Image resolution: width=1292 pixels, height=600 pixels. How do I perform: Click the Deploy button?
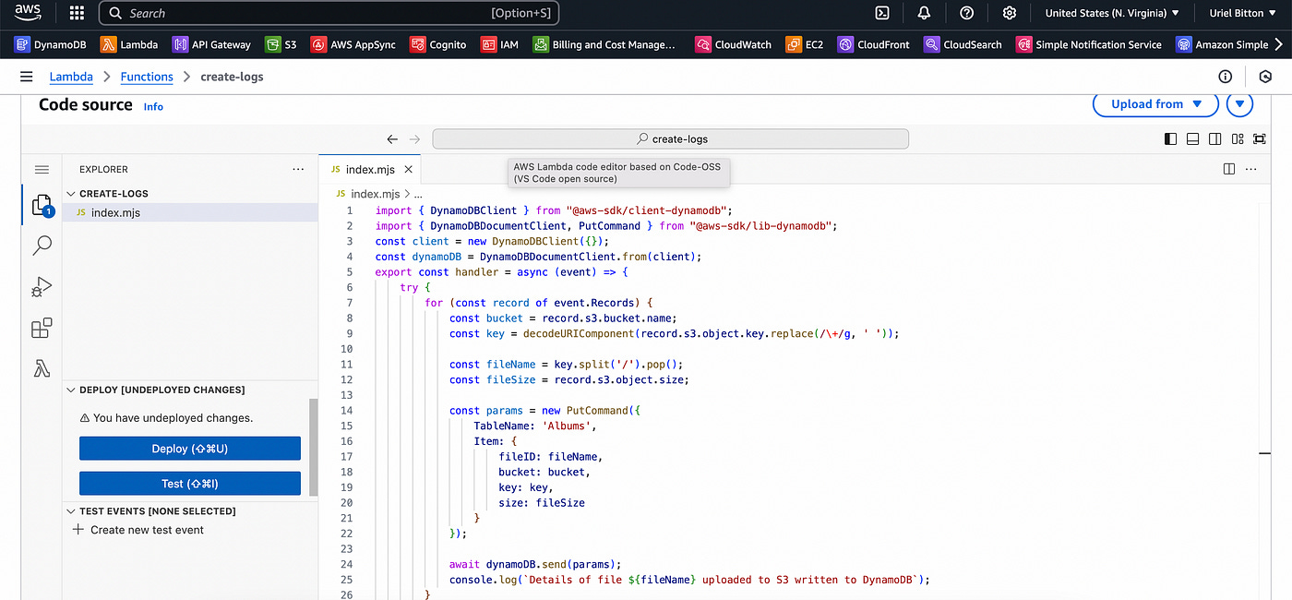click(x=190, y=449)
